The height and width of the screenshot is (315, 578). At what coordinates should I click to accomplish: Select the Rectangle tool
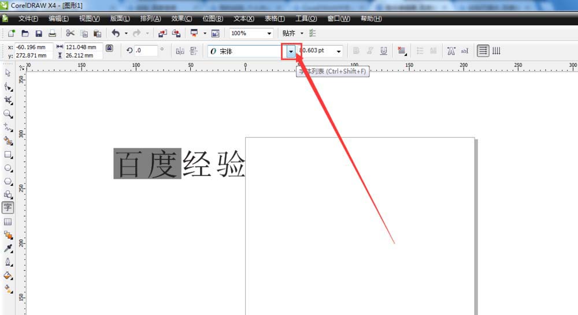click(8, 155)
